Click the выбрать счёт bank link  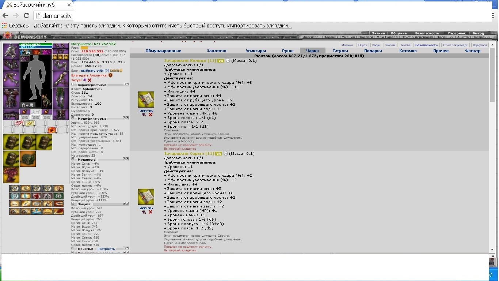click(x=93, y=71)
